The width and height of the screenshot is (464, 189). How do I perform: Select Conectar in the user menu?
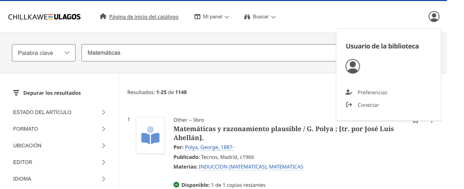[368, 105]
